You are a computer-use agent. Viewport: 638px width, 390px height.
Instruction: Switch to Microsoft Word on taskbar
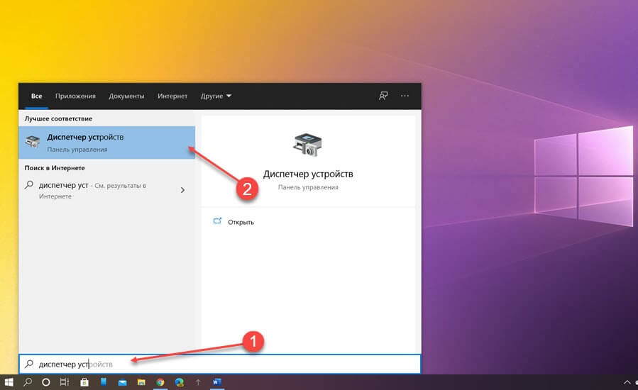coord(217,382)
